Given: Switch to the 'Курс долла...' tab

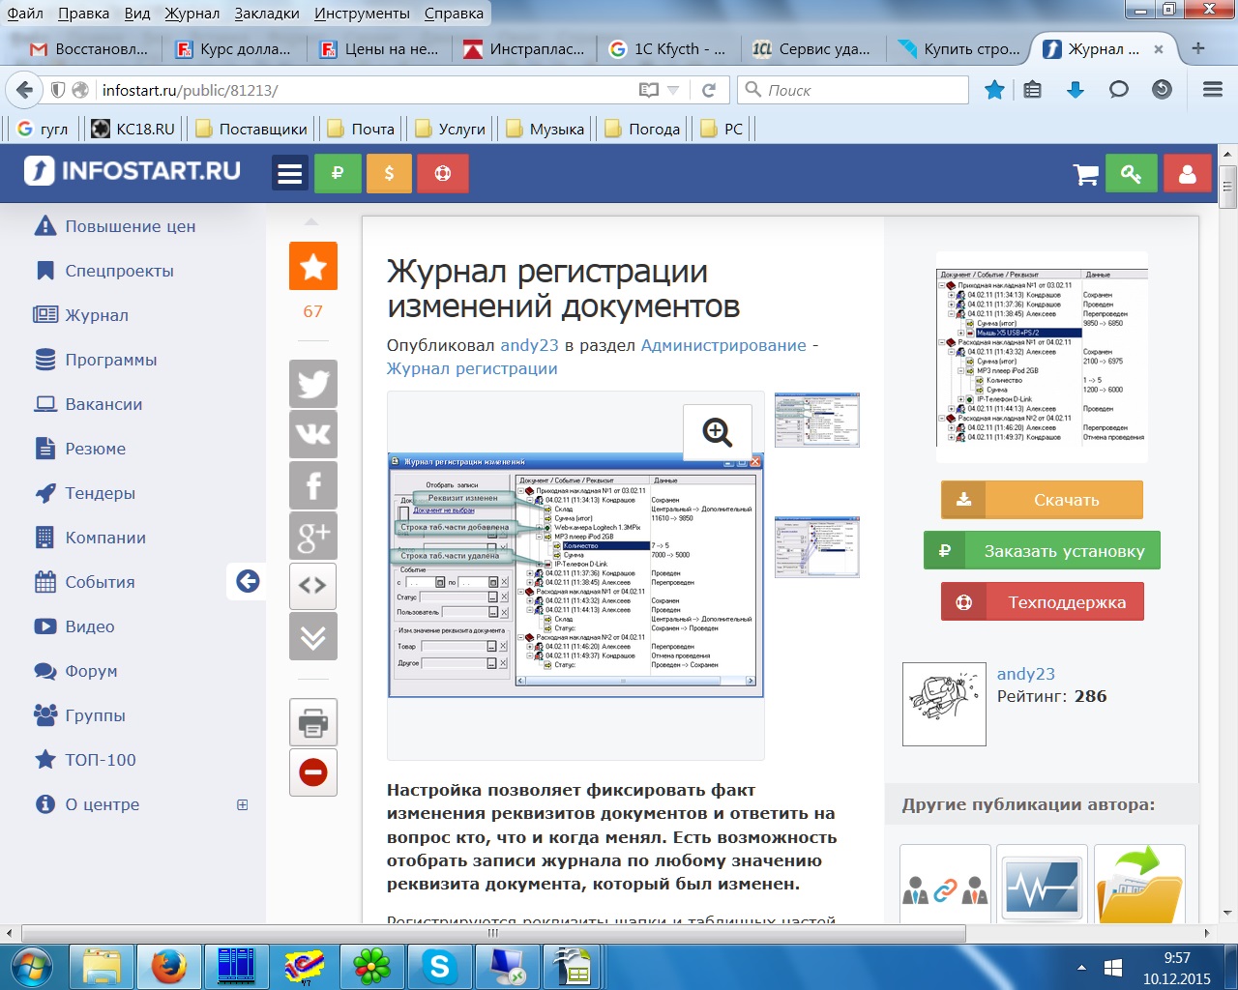Looking at the screenshot, I should click(235, 49).
